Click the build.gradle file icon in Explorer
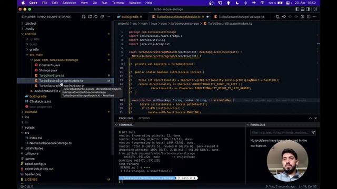This screenshot has height=189, width=337. (x=27, y=96)
